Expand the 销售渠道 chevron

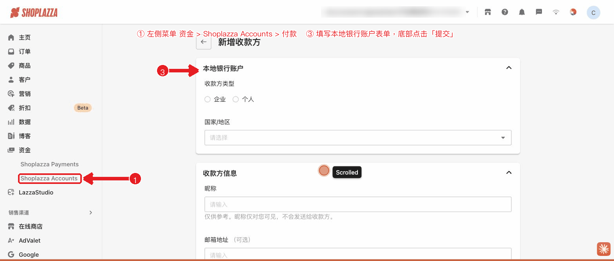90,212
